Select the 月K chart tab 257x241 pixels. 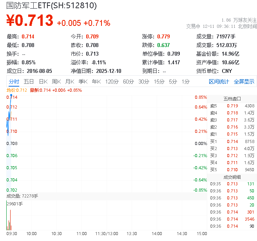coord(70,82)
